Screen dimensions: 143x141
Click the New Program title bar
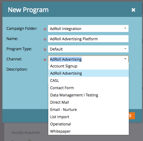[x=72, y=9]
